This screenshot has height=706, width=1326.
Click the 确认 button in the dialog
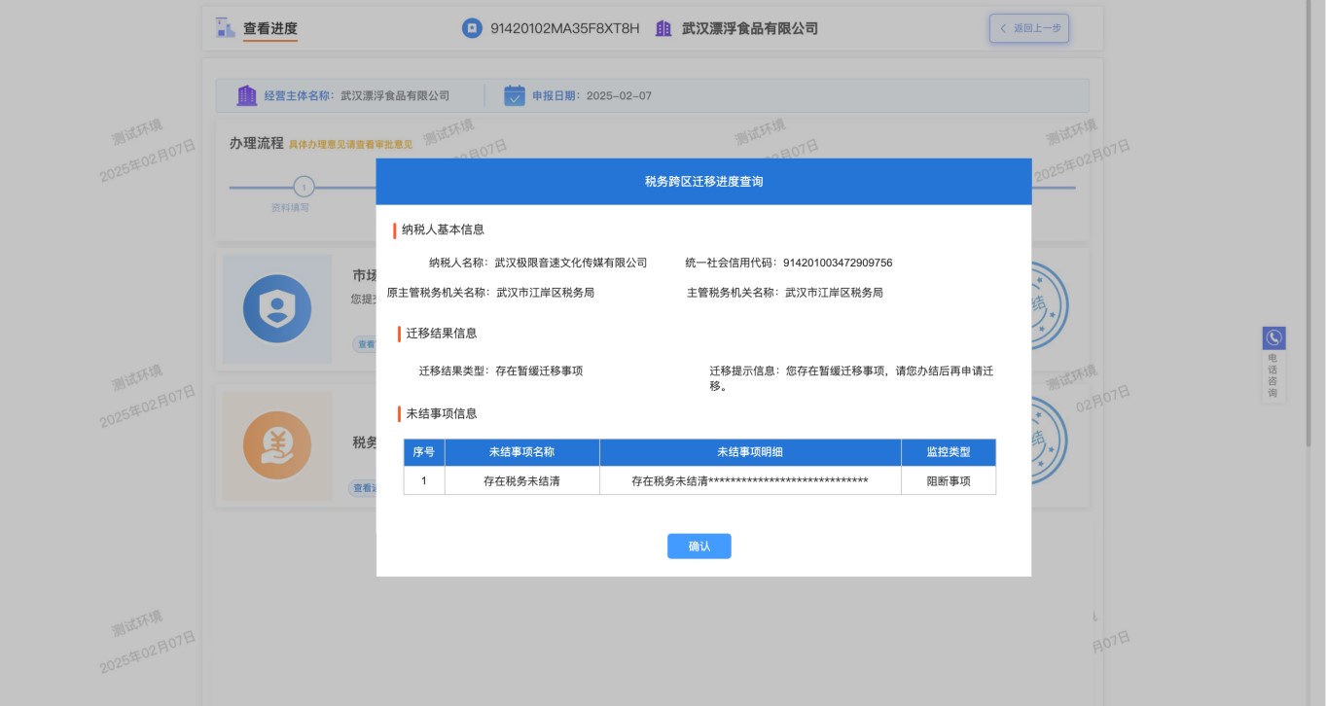[699, 547]
